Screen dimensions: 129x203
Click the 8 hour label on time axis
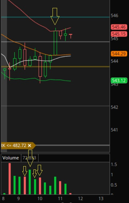pos(3,198)
